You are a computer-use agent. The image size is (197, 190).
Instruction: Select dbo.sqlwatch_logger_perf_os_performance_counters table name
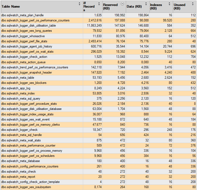coord(35,20)
